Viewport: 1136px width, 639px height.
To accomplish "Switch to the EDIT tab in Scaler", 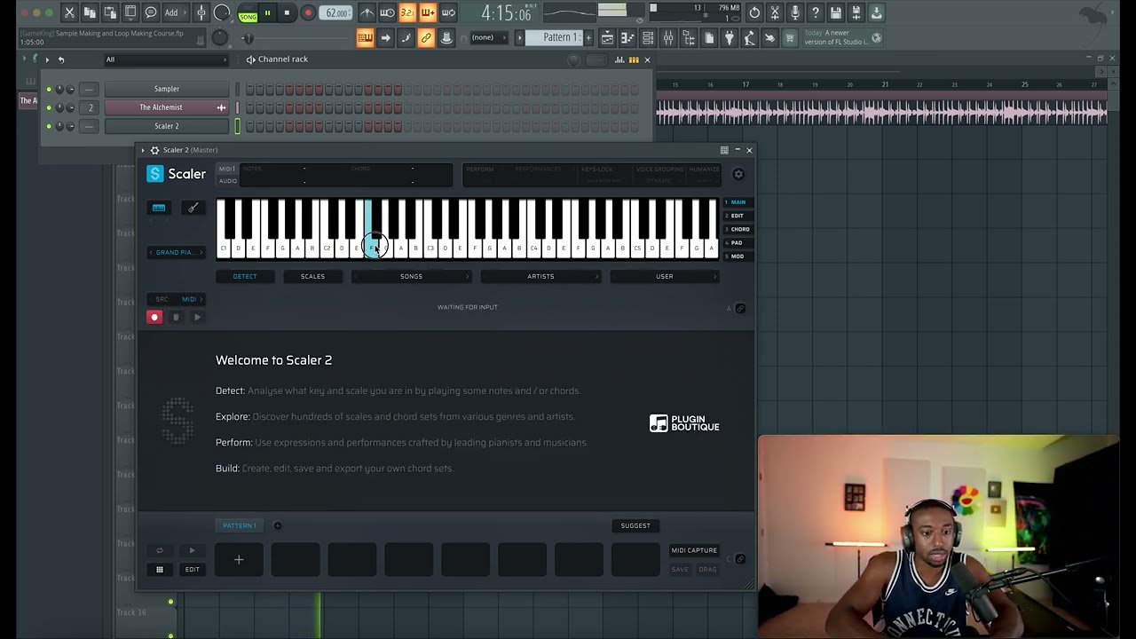I will click(x=736, y=216).
